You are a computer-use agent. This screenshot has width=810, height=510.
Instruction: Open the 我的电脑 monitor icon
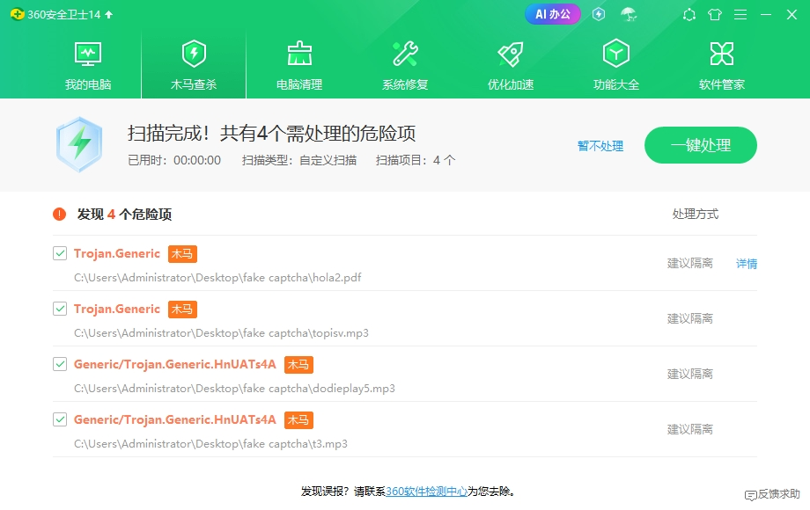coord(88,55)
